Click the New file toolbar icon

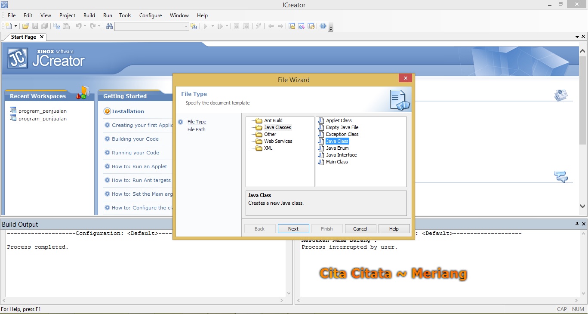9,26
